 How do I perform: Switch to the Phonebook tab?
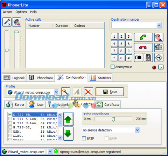(x=41, y=78)
